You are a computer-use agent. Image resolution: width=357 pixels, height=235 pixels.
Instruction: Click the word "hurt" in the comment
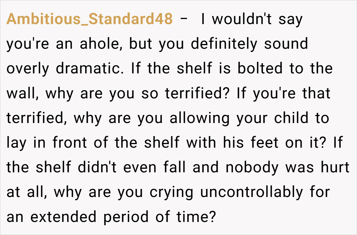tap(335, 167)
